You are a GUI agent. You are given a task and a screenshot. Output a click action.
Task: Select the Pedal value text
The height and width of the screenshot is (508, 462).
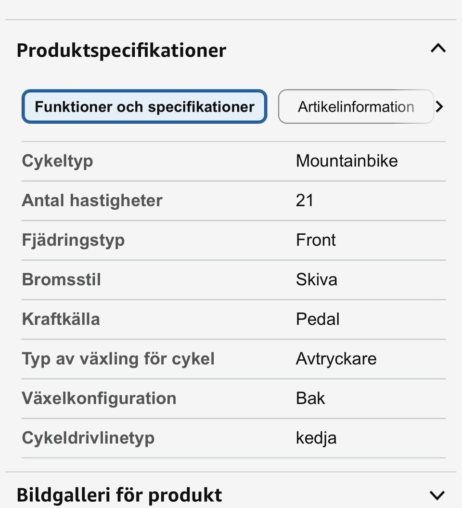[318, 319]
